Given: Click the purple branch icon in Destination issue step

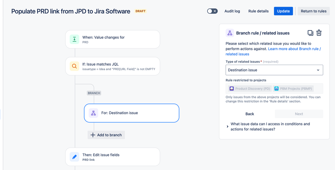Looking at the screenshot, I should click(93, 113).
